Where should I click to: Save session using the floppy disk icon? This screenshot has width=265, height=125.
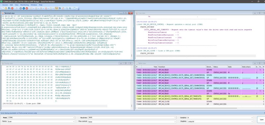tap(9, 8)
